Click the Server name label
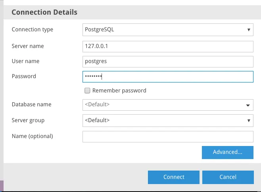This screenshot has height=192, width=261. coord(28,46)
